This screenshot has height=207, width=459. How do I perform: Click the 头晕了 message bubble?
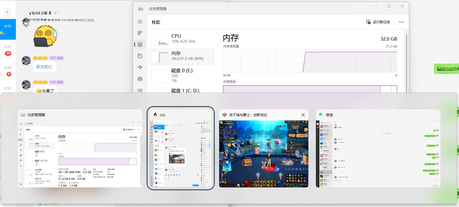pyautogui.click(x=45, y=90)
